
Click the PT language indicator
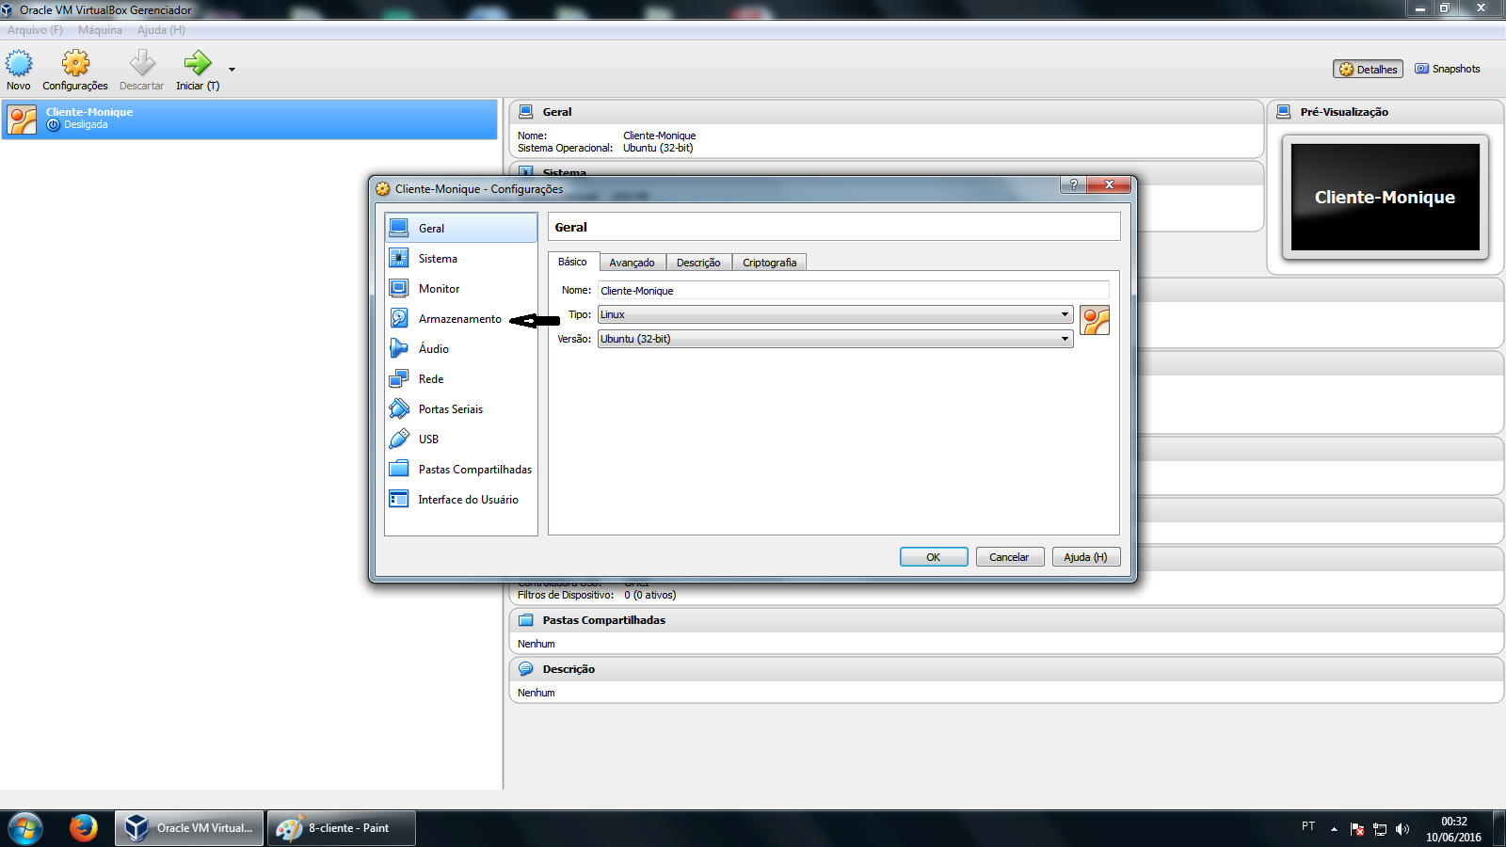coord(1308,826)
